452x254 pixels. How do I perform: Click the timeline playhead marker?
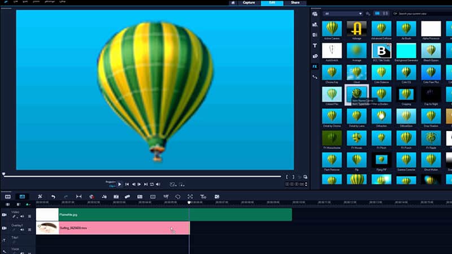coord(189,203)
